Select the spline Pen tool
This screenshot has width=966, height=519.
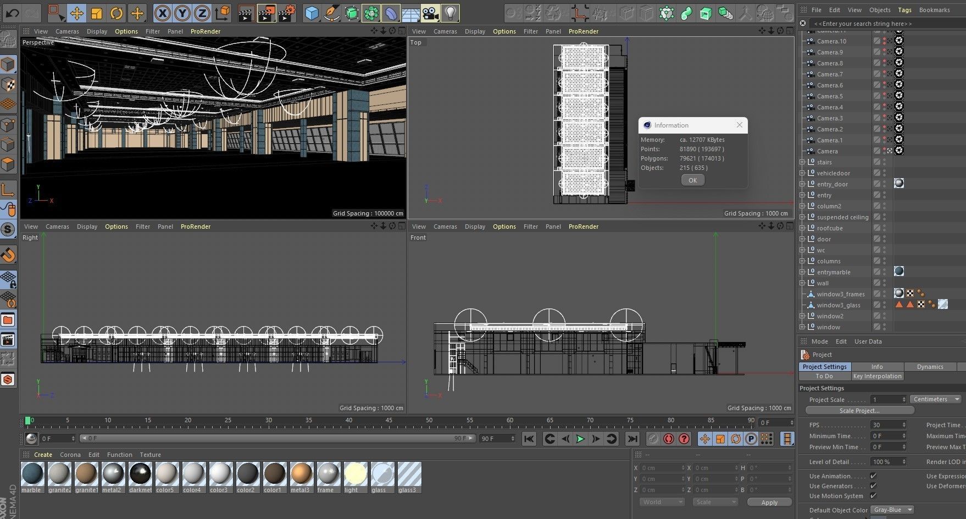click(x=331, y=13)
